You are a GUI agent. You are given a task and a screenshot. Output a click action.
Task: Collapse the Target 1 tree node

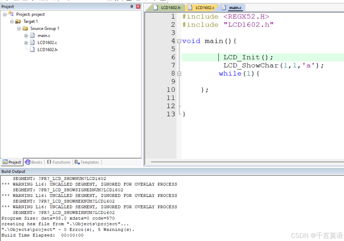pyautogui.click(x=12, y=21)
